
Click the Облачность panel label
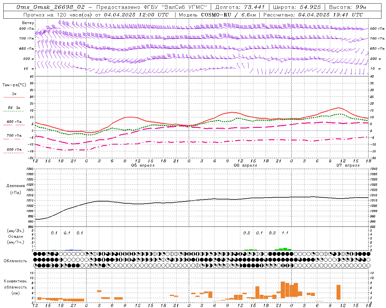pos(15,261)
